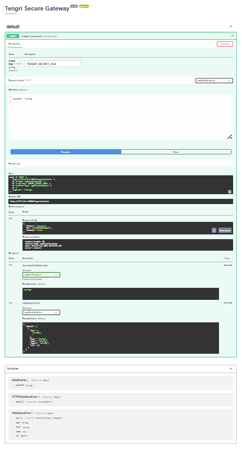
Task: Expand the loc property arrow
Action: [21, 418]
